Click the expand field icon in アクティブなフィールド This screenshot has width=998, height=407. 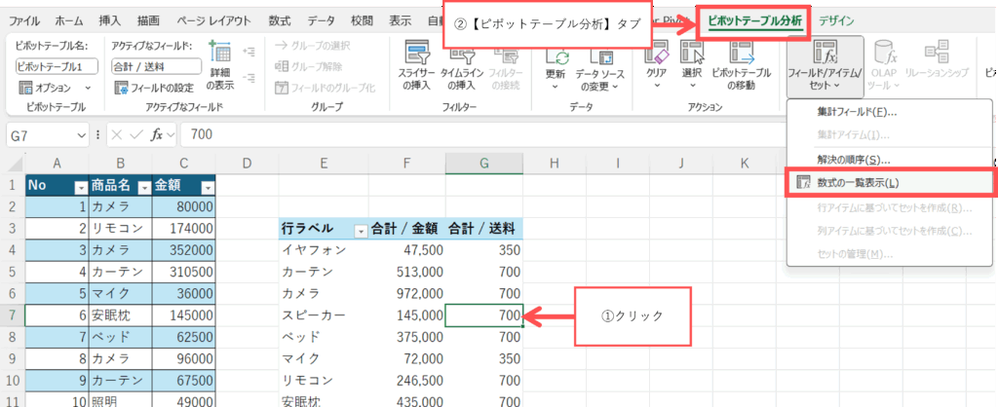249,52
